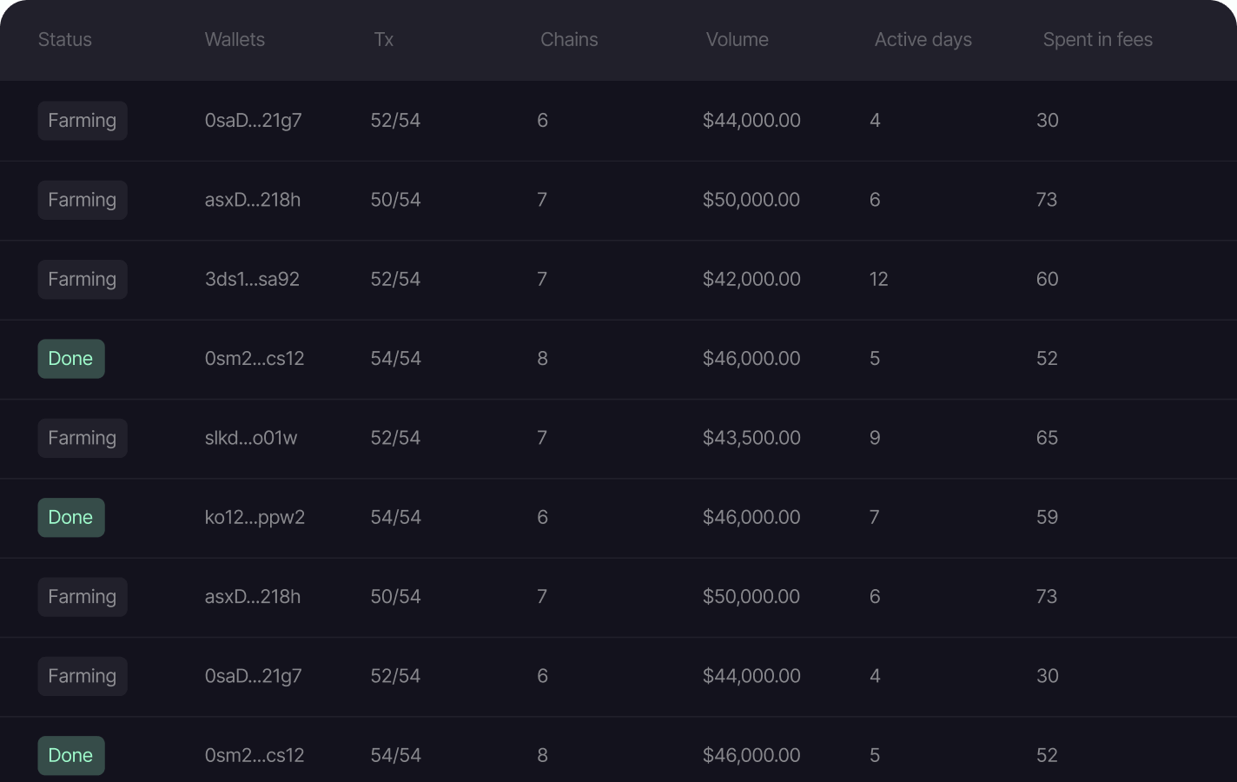This screenshot has height=782, width=1237.
Task: Sort by the Status column header
Action: click(64, 40)
